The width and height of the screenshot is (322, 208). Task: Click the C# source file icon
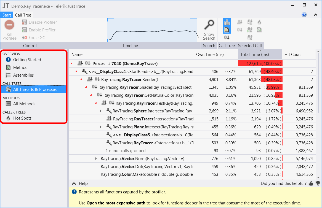point(259,30)
